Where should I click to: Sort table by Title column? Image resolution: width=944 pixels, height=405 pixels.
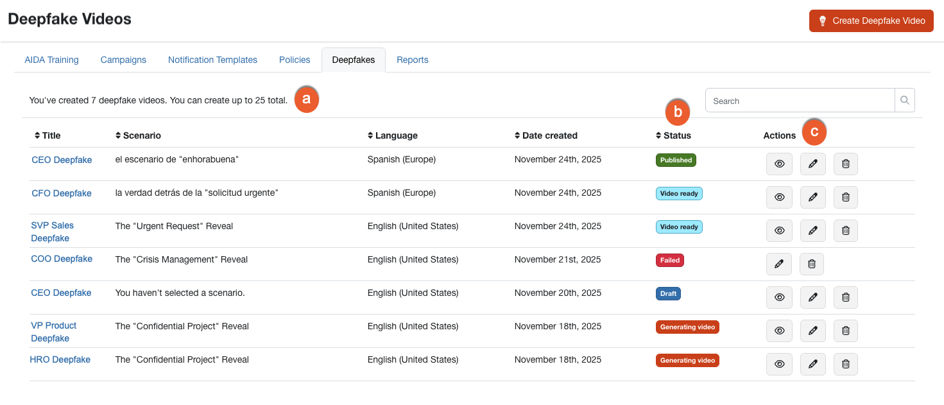[x=47, y=135]
